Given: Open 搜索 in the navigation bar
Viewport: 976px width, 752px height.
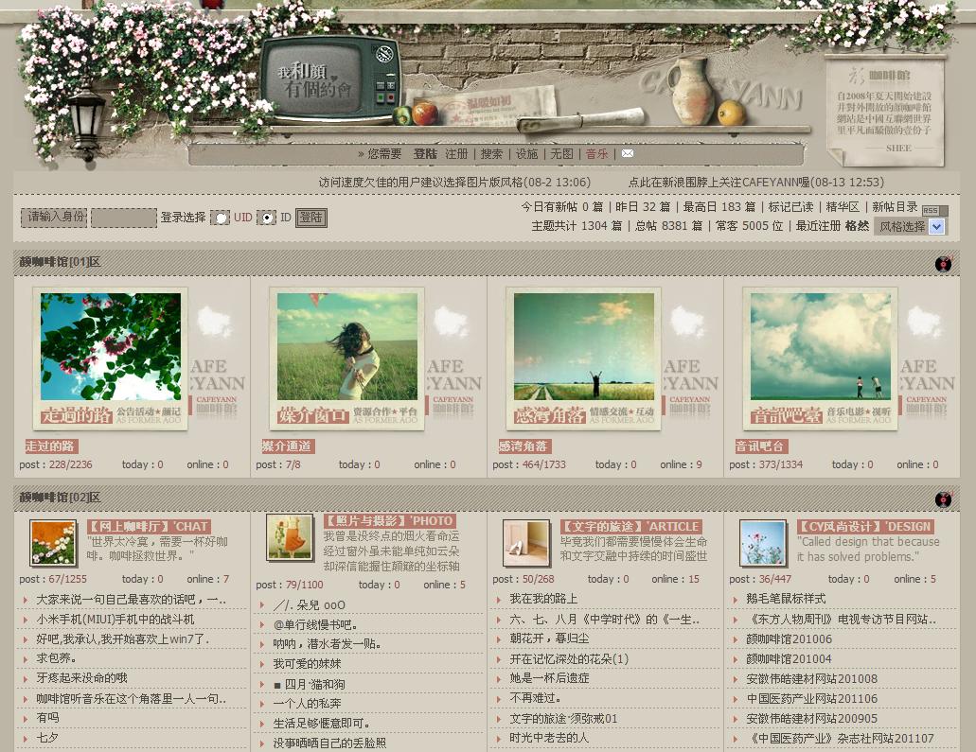Looking at the screenshot, I should click(491, 153).
